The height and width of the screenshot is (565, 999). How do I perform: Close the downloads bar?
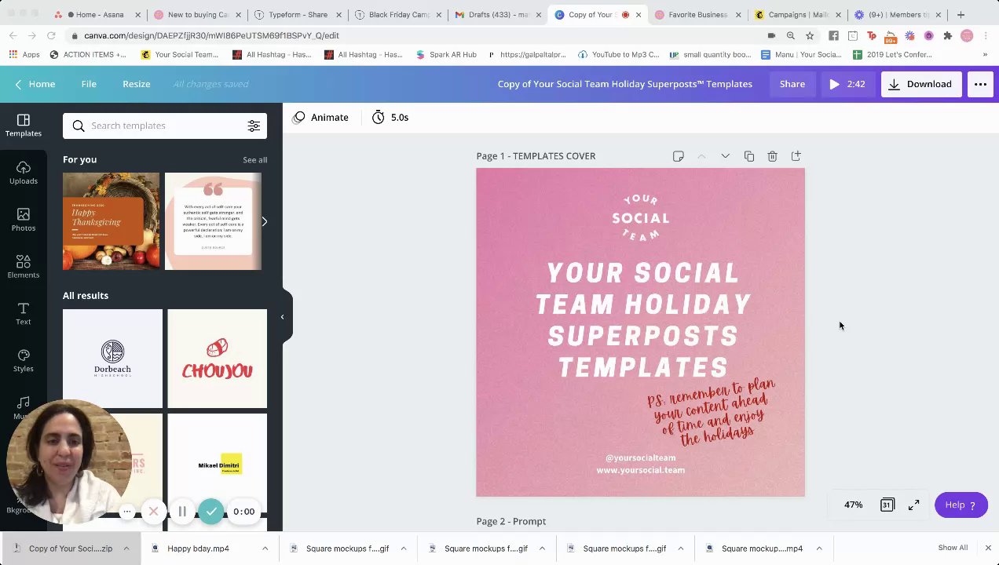(988, 548)
